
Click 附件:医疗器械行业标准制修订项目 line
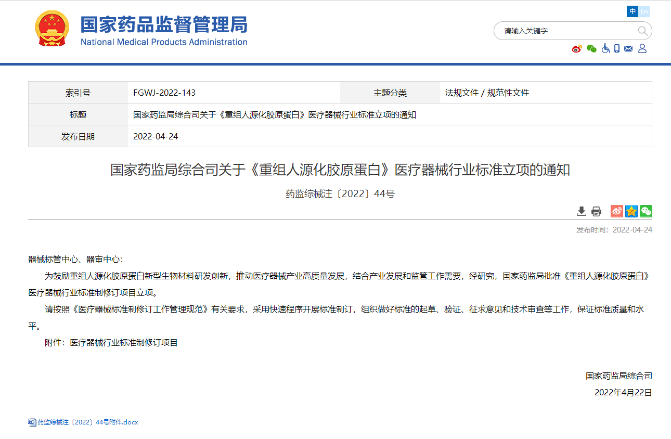click(111, 343)
